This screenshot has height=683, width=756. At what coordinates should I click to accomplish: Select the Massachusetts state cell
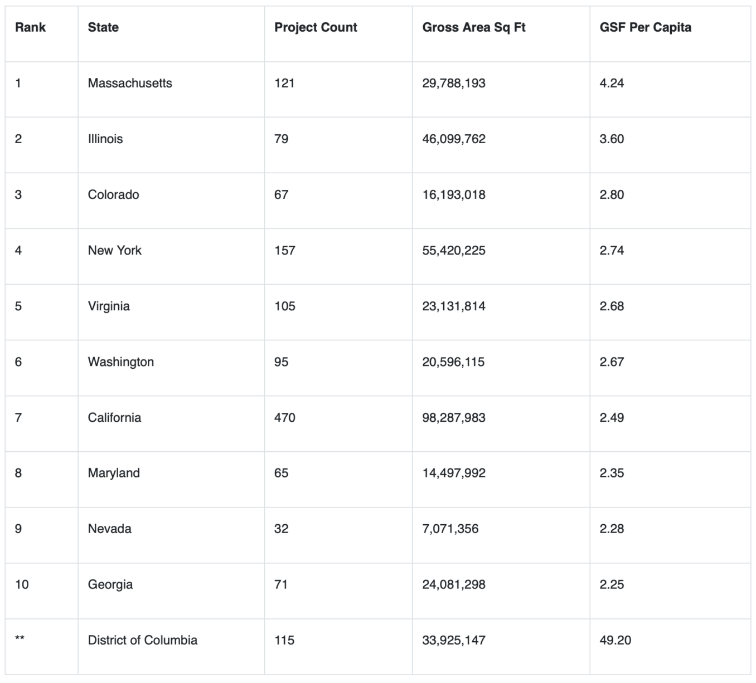(130, 83)
